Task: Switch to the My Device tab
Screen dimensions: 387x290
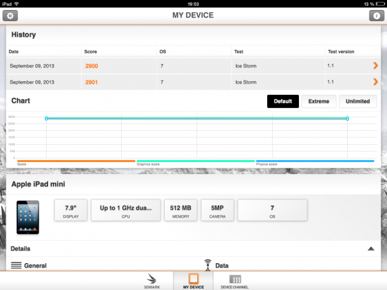Action: (x=193, y=279)
